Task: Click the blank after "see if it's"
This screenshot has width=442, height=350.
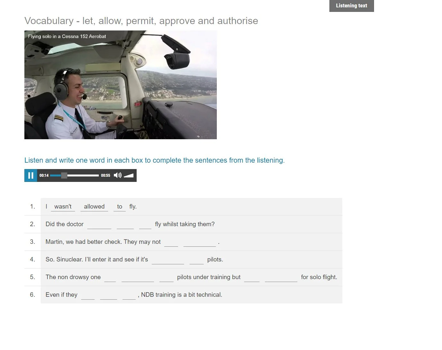Action: 168,260
